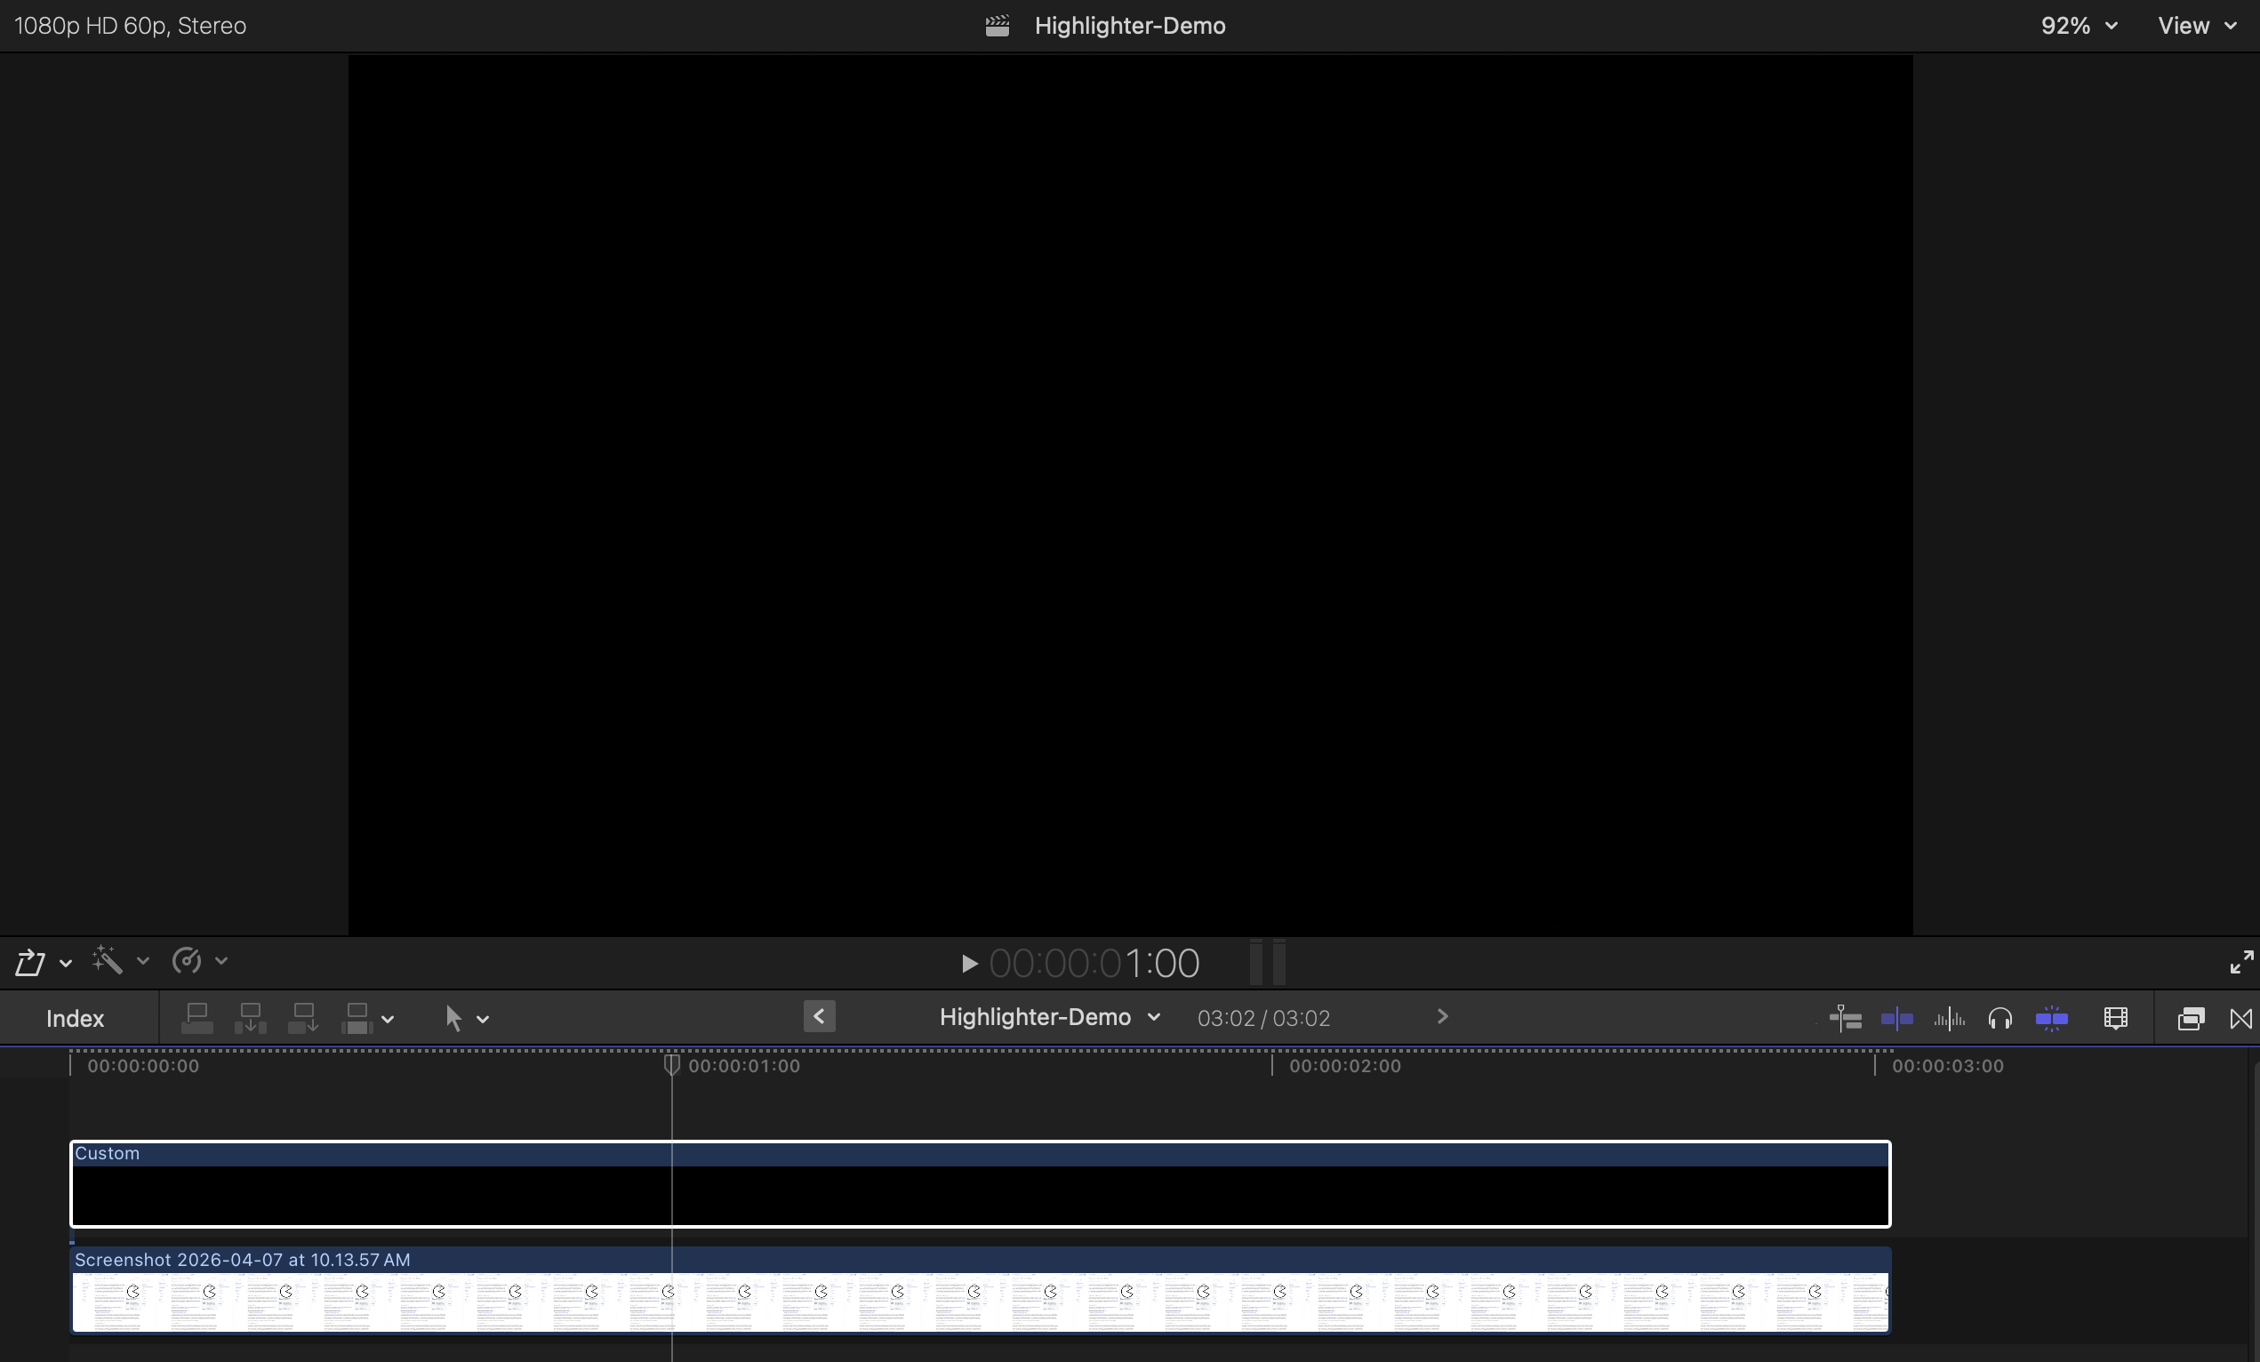Click the insert clip edit button
Screen dimensions: 2260x1362
coord(250,1018)
